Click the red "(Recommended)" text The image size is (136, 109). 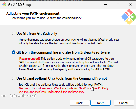click(x=29, y=59)
